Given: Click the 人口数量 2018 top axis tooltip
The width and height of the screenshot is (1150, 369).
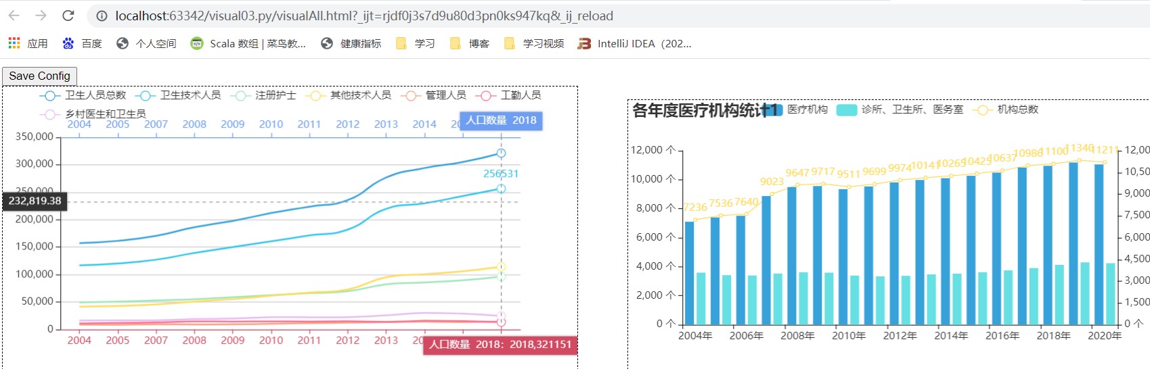Looking at the screenshot, I should (501, 120).
